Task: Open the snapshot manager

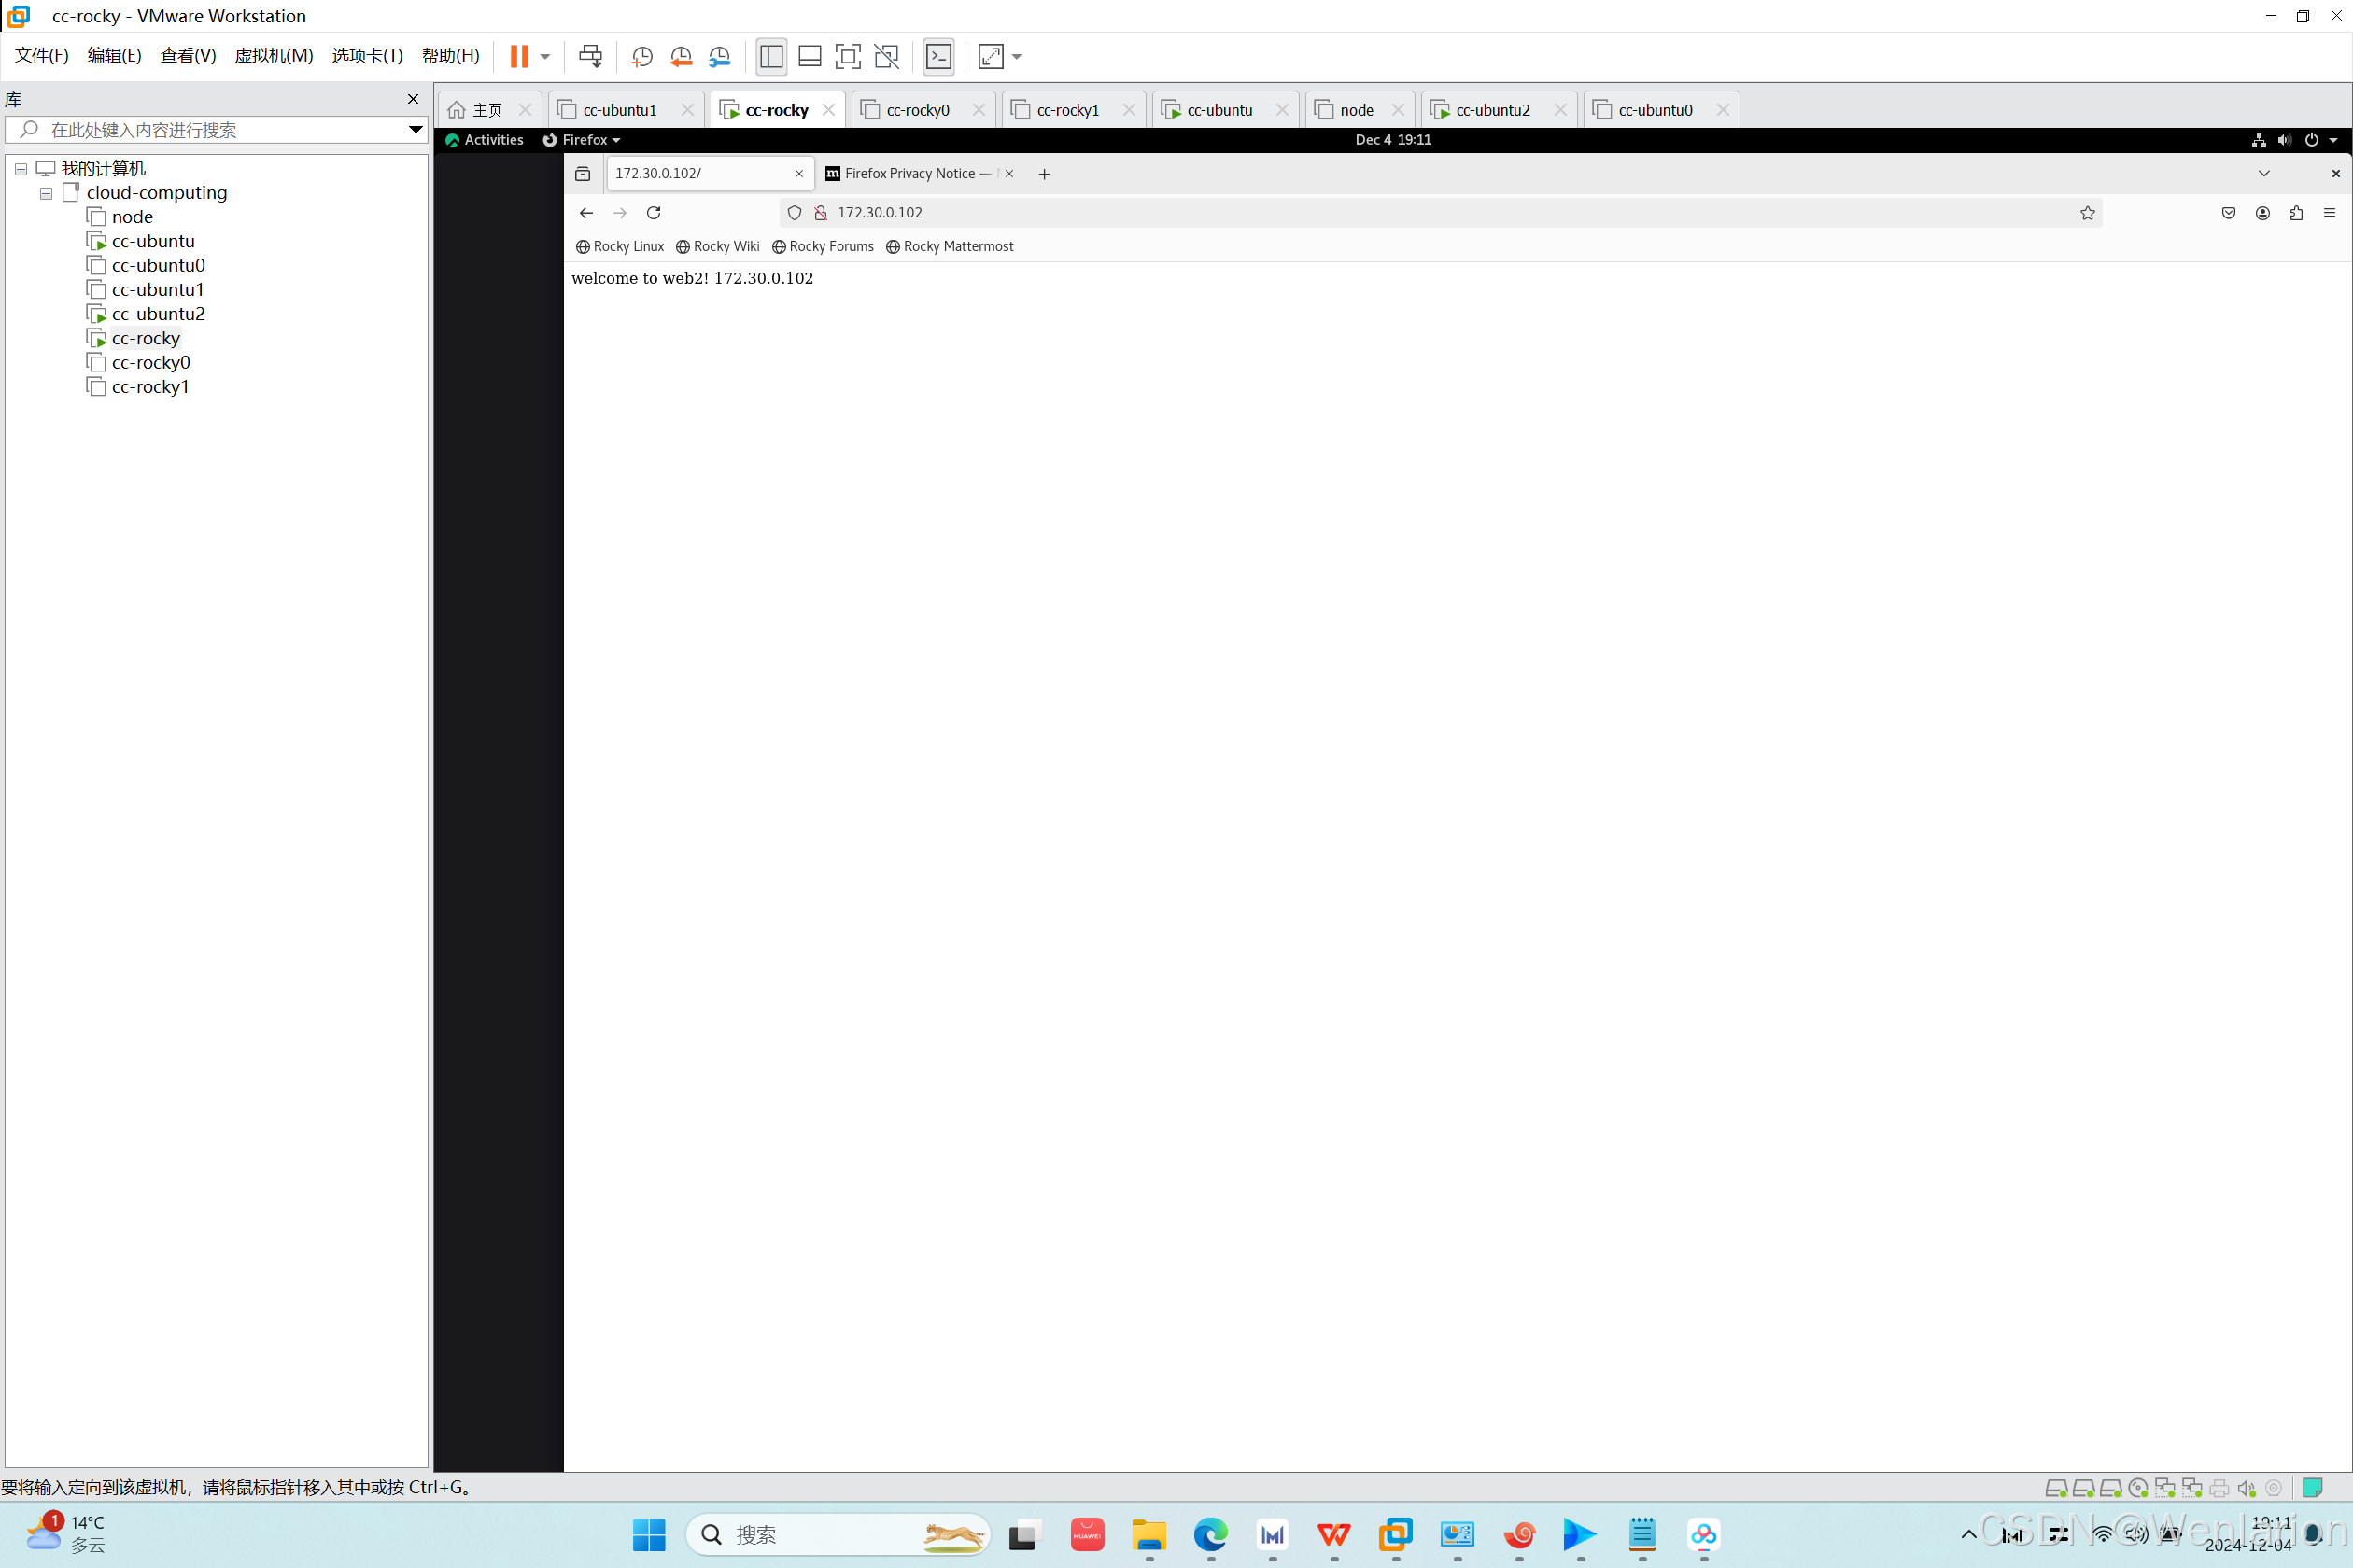Action: pyautogui.click(x=719, y=56)
